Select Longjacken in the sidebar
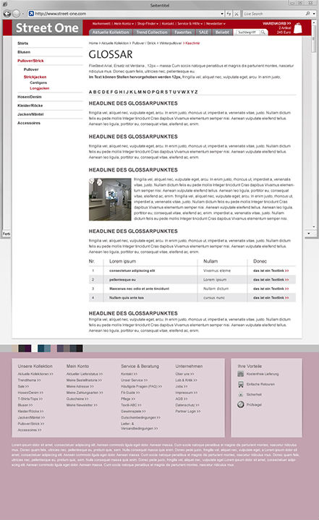This screenshot has height=520, width=319. (x=40, y=88)
